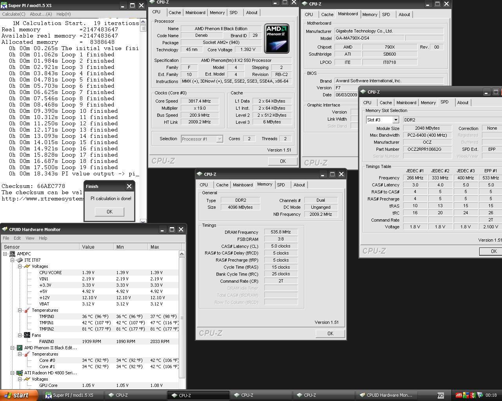Click the AMDPC computer icon in Hardware Monitor
This screenshot has width=502, height=401.
pyautogui.click(x=13, y=254)
